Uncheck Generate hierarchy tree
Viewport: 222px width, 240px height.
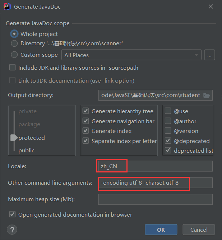(x=86, y=111)
